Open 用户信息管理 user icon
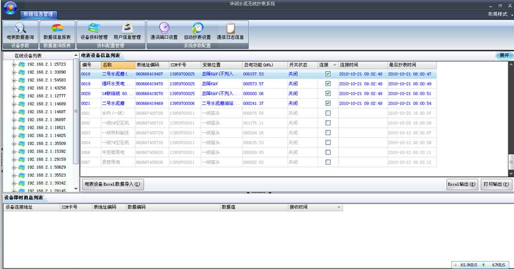The image size is (514, 269). click(128, 28)
